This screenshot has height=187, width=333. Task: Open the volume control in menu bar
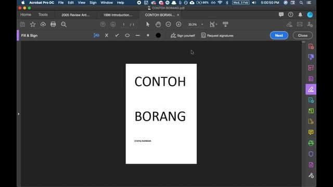(254, 3)
